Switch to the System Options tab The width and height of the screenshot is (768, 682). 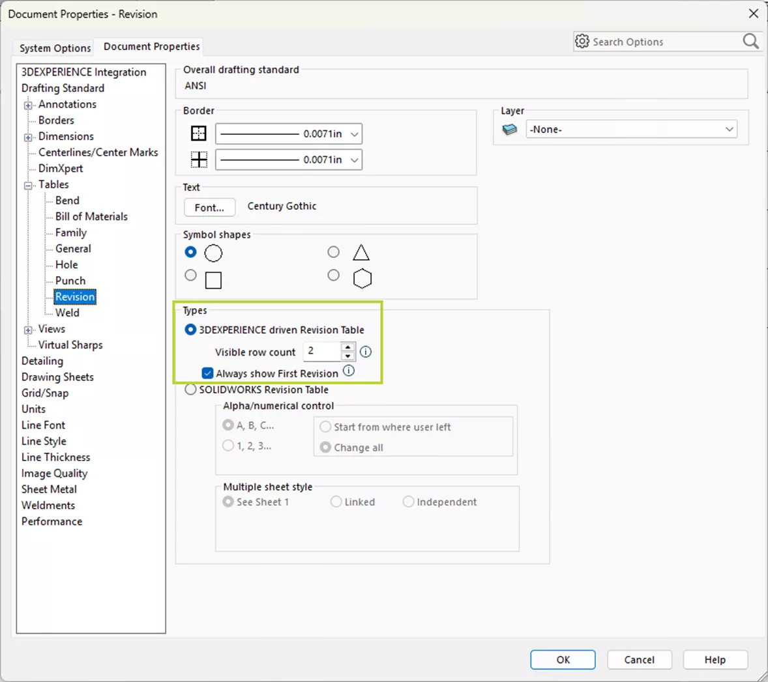tap(55, 48)
